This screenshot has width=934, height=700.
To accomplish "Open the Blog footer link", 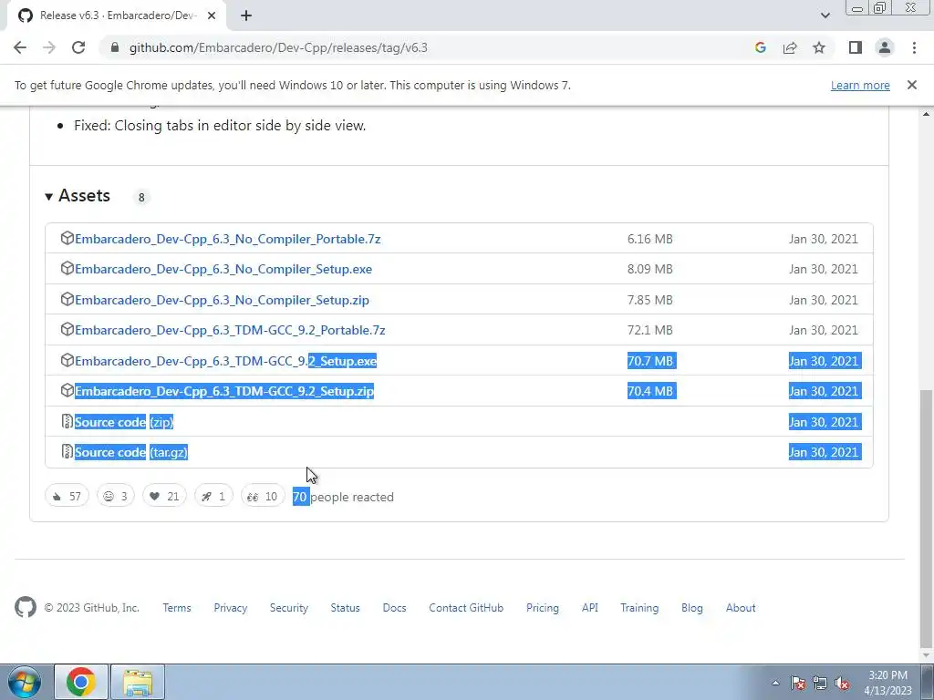I will pos(692,608).
